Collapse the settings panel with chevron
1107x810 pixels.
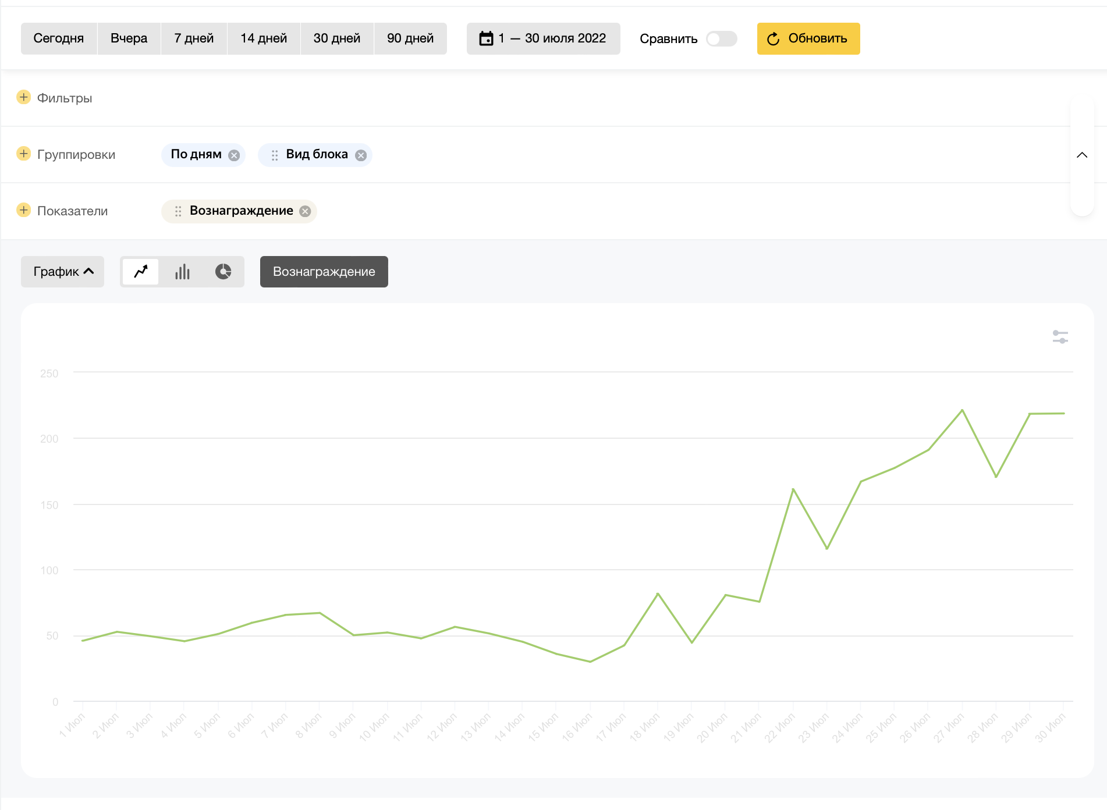click(1082, 155)
